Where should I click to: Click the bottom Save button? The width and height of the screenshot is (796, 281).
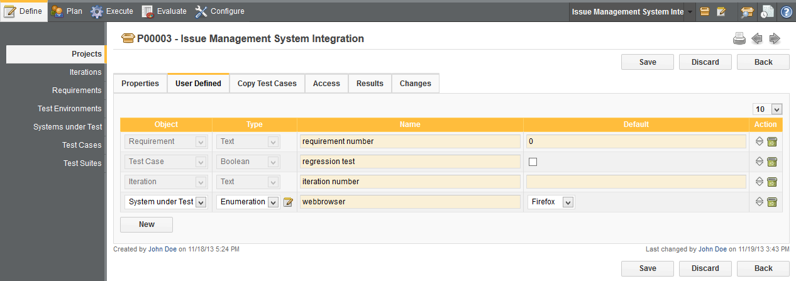[x=648, y=268]
